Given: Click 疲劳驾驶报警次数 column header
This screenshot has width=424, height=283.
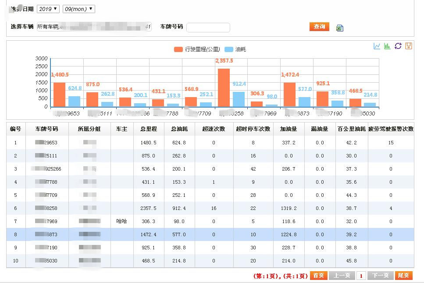Looking at the screenshot, I should (x=391, y=129).
